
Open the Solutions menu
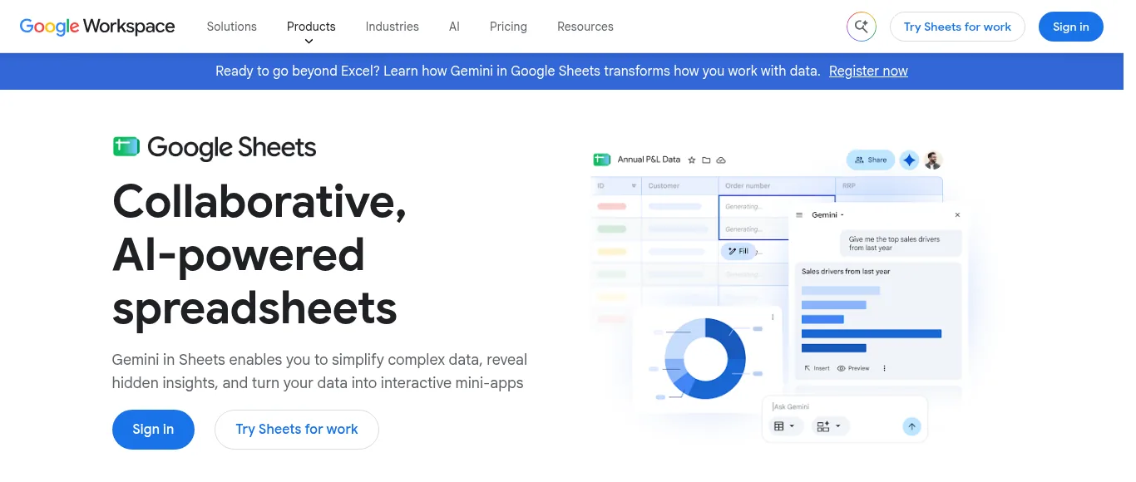coord(231,27)
